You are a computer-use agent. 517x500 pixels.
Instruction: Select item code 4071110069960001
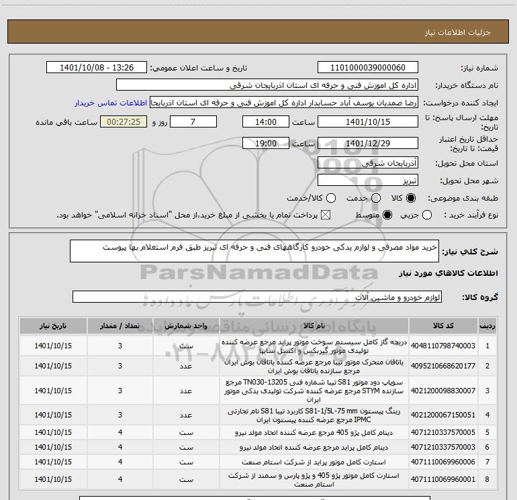coord(443,479)
